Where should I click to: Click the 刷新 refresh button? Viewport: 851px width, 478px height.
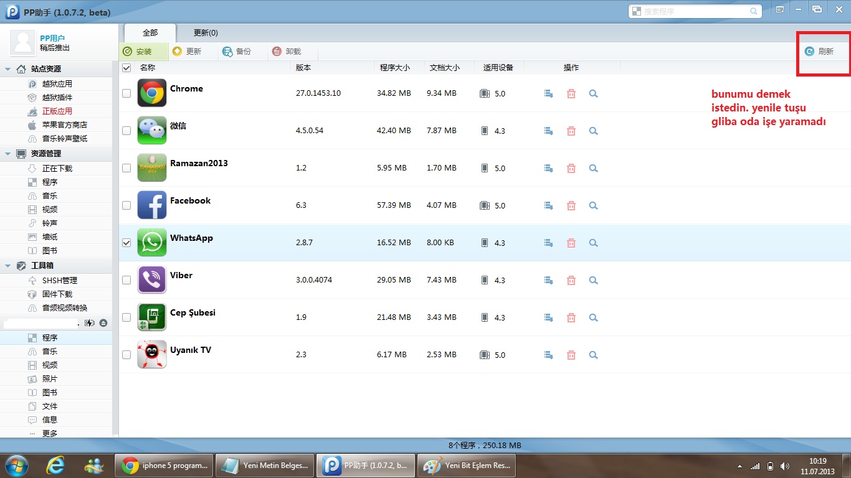819,52
